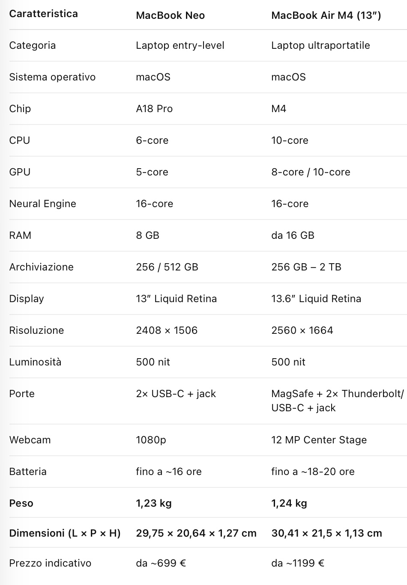Viewport: 407px width, 585px height.
Task: Select the A18 Pro chip cell
Action: pyautogui.click(x=154, y=109)
